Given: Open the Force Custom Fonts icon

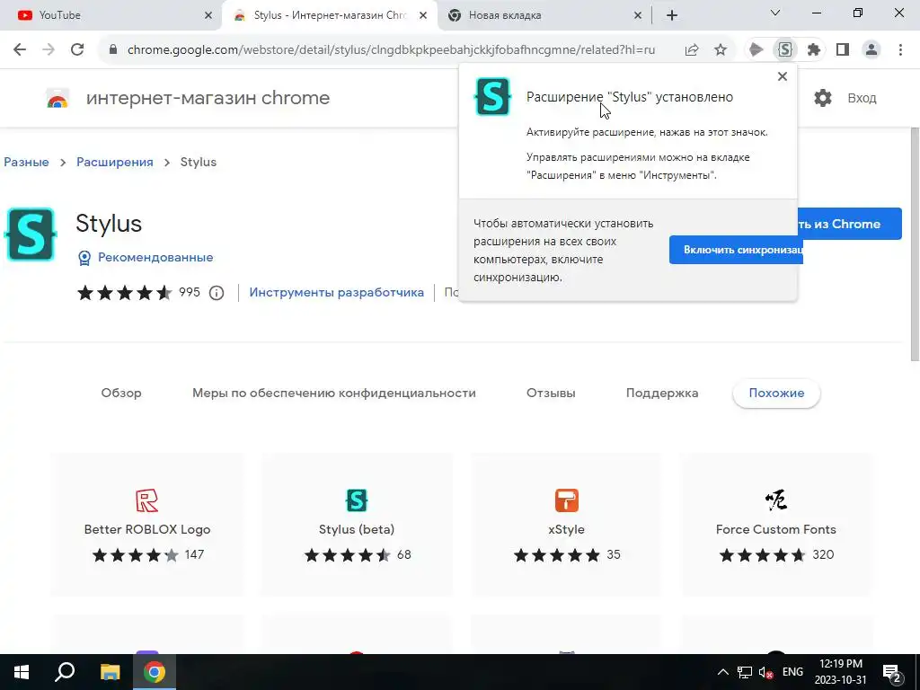Looking at the screenshot, I should [x=776, y=500].
